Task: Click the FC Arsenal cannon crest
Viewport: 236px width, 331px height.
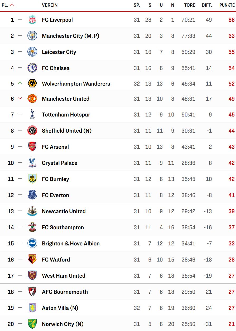Action: 32,147
